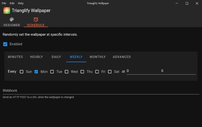Close the Trianglify Wallpaper window
202x127 pixels.
click(197, 3)
